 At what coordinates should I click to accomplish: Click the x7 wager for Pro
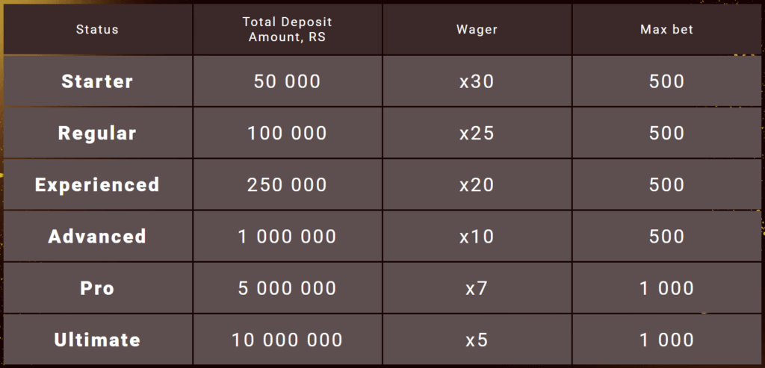pyautogui.click(x=477, y=288)
